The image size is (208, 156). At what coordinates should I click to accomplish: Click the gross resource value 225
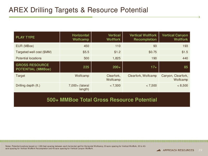click(86, 67)
